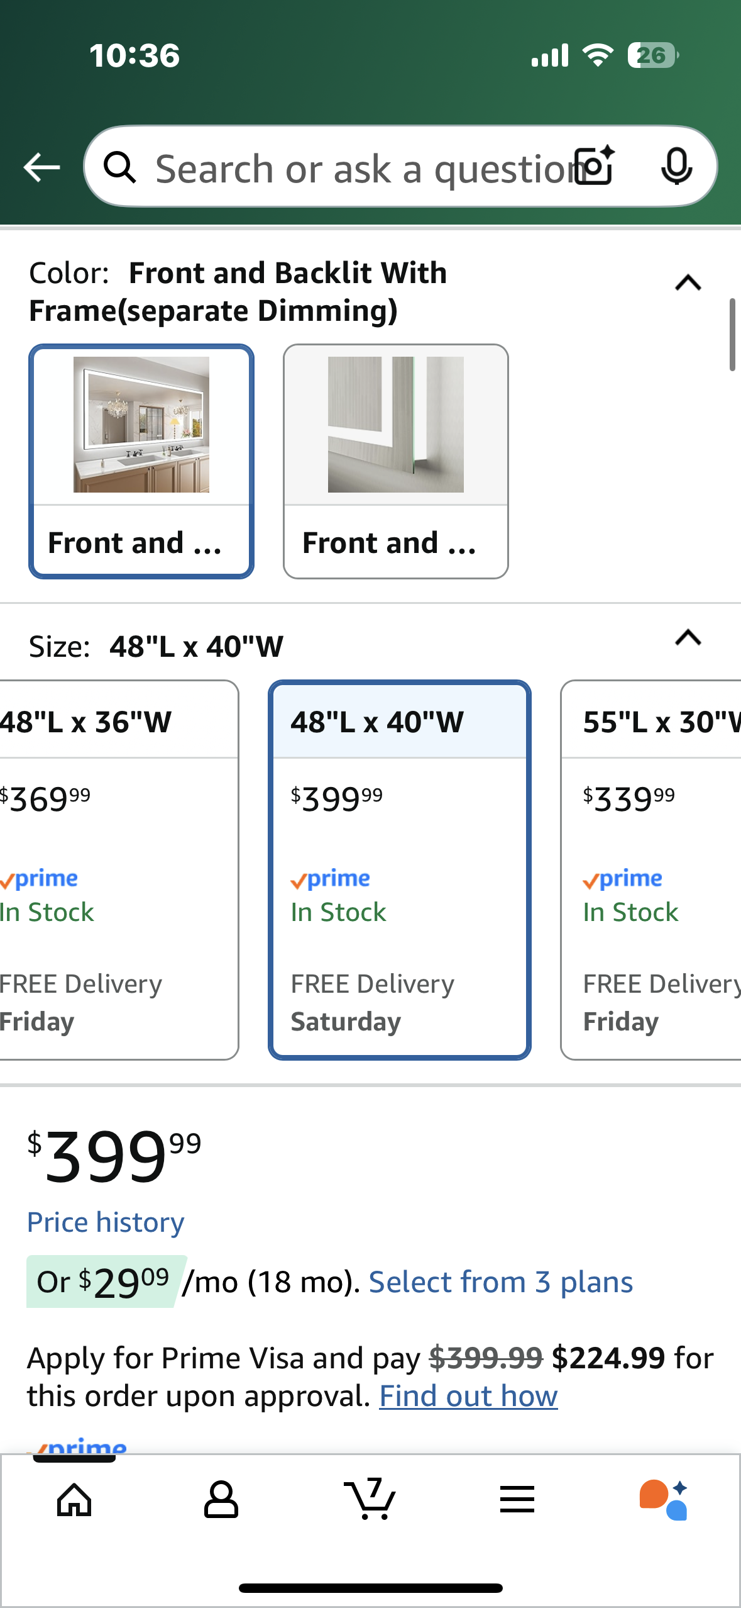Collapse the Size section chevron
This screenshot has height=1608, width=741.
click(x=688, y=638)
